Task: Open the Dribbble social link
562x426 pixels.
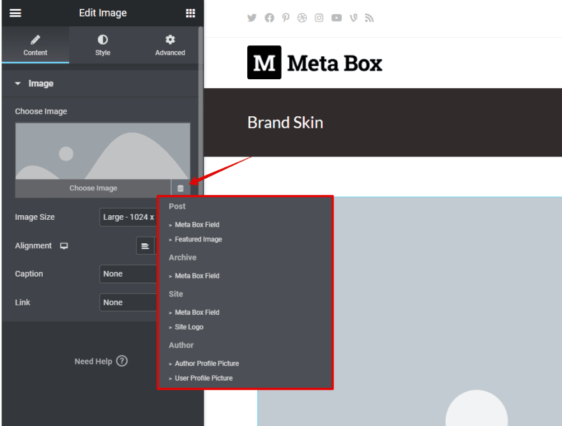Action: [302, 18]
